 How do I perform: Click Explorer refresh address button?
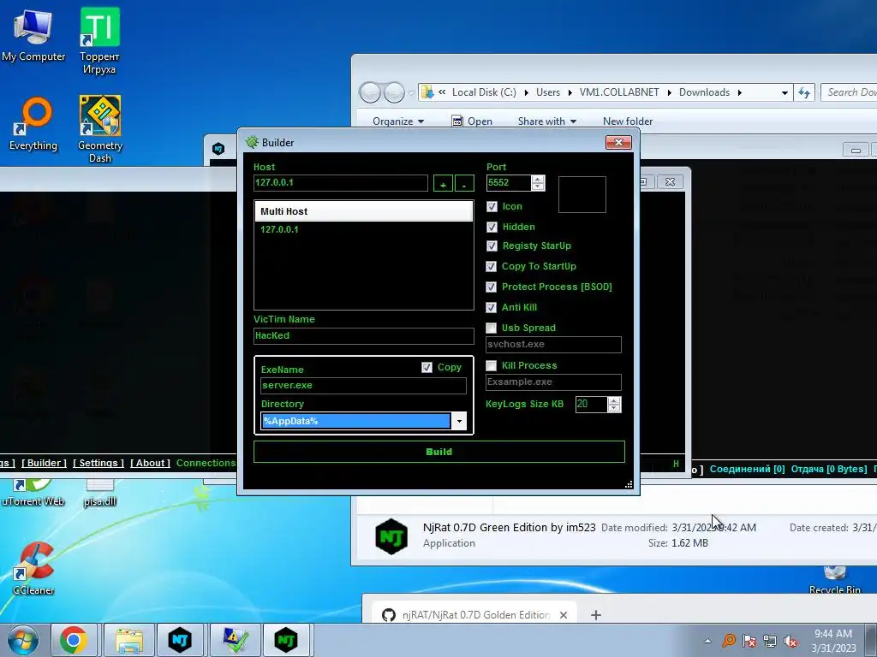[804, 92]
